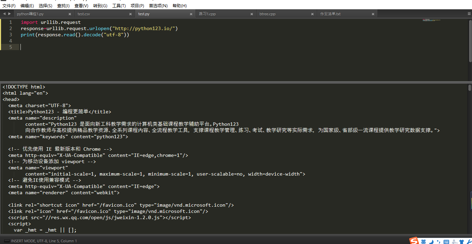Click Sogou user account icon
This screenshot has height=244, width=472.
point(454,241)
